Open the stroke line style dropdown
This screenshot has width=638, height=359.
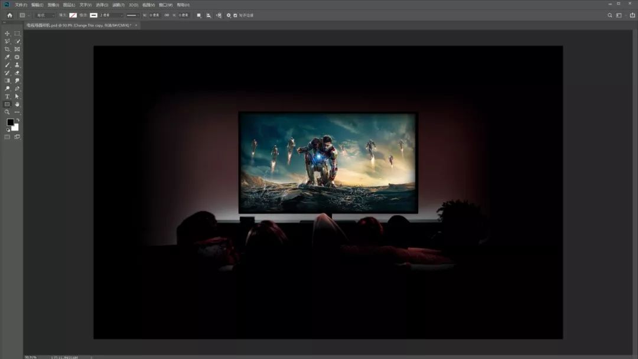132,15
